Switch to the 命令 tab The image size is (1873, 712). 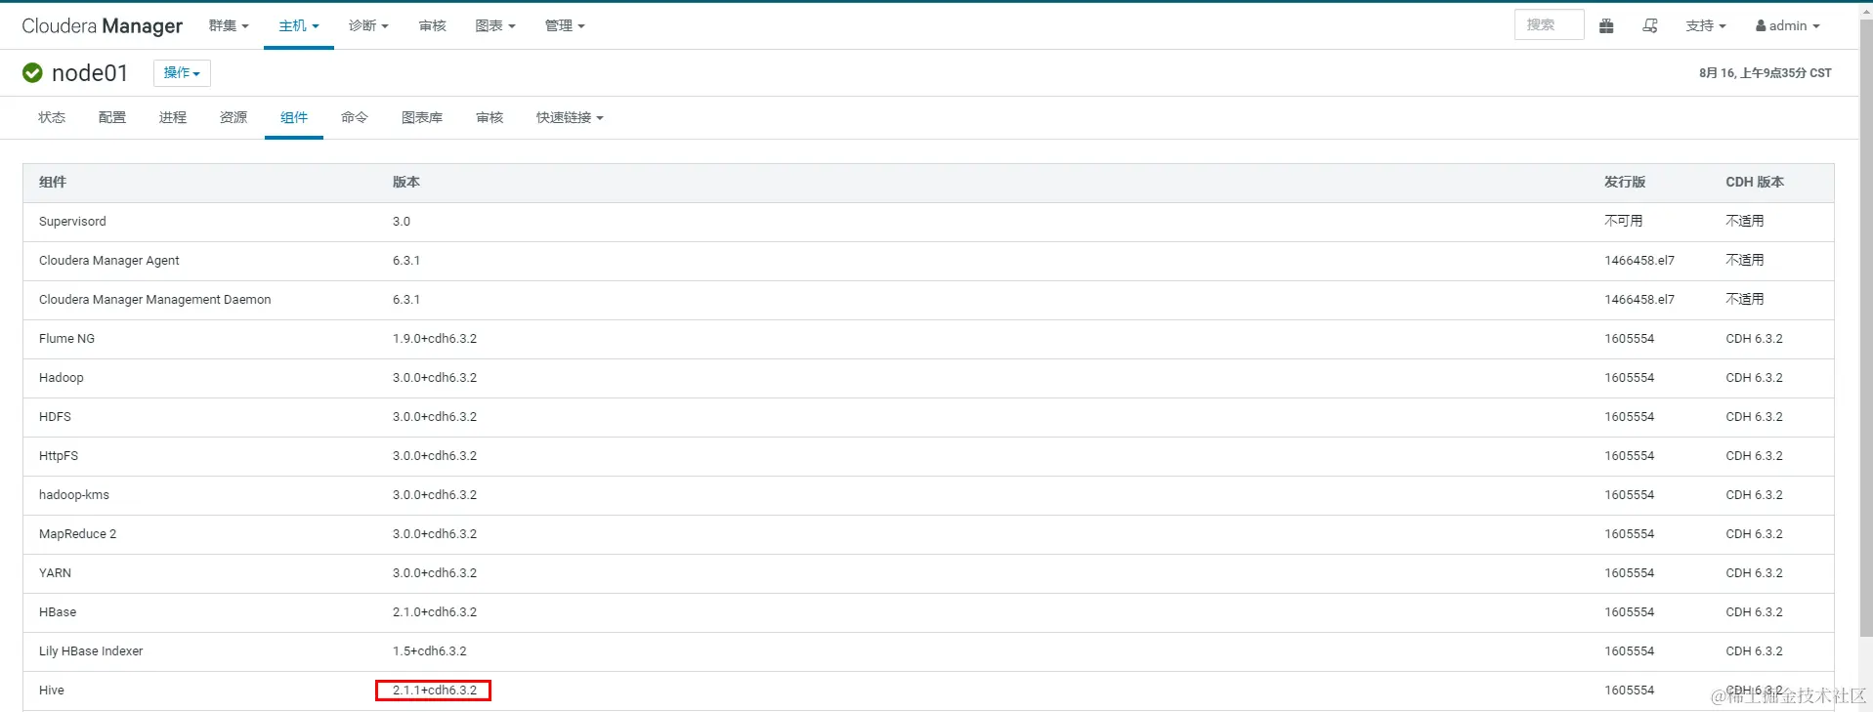[x=355, y=117]
